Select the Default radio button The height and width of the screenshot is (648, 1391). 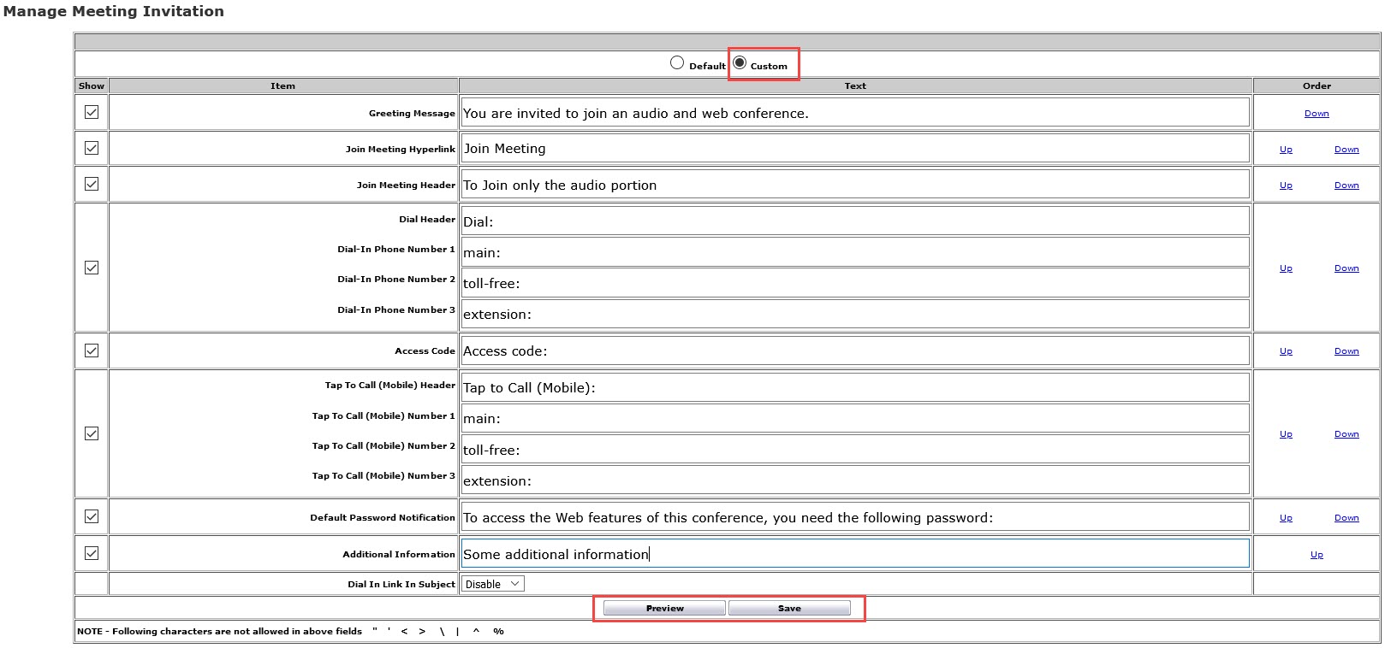(x=677, y=63)
